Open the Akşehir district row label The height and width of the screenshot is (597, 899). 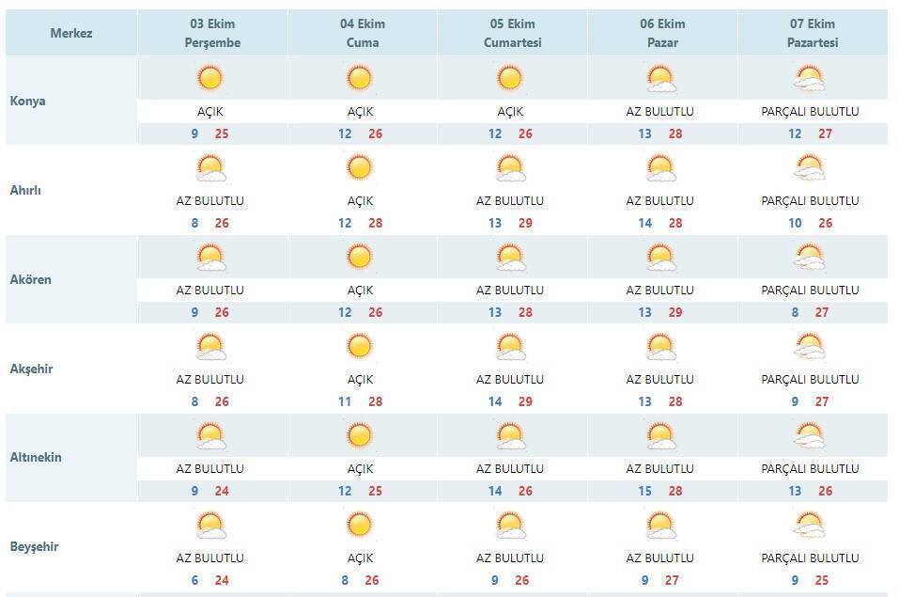(x=32, y=369)
